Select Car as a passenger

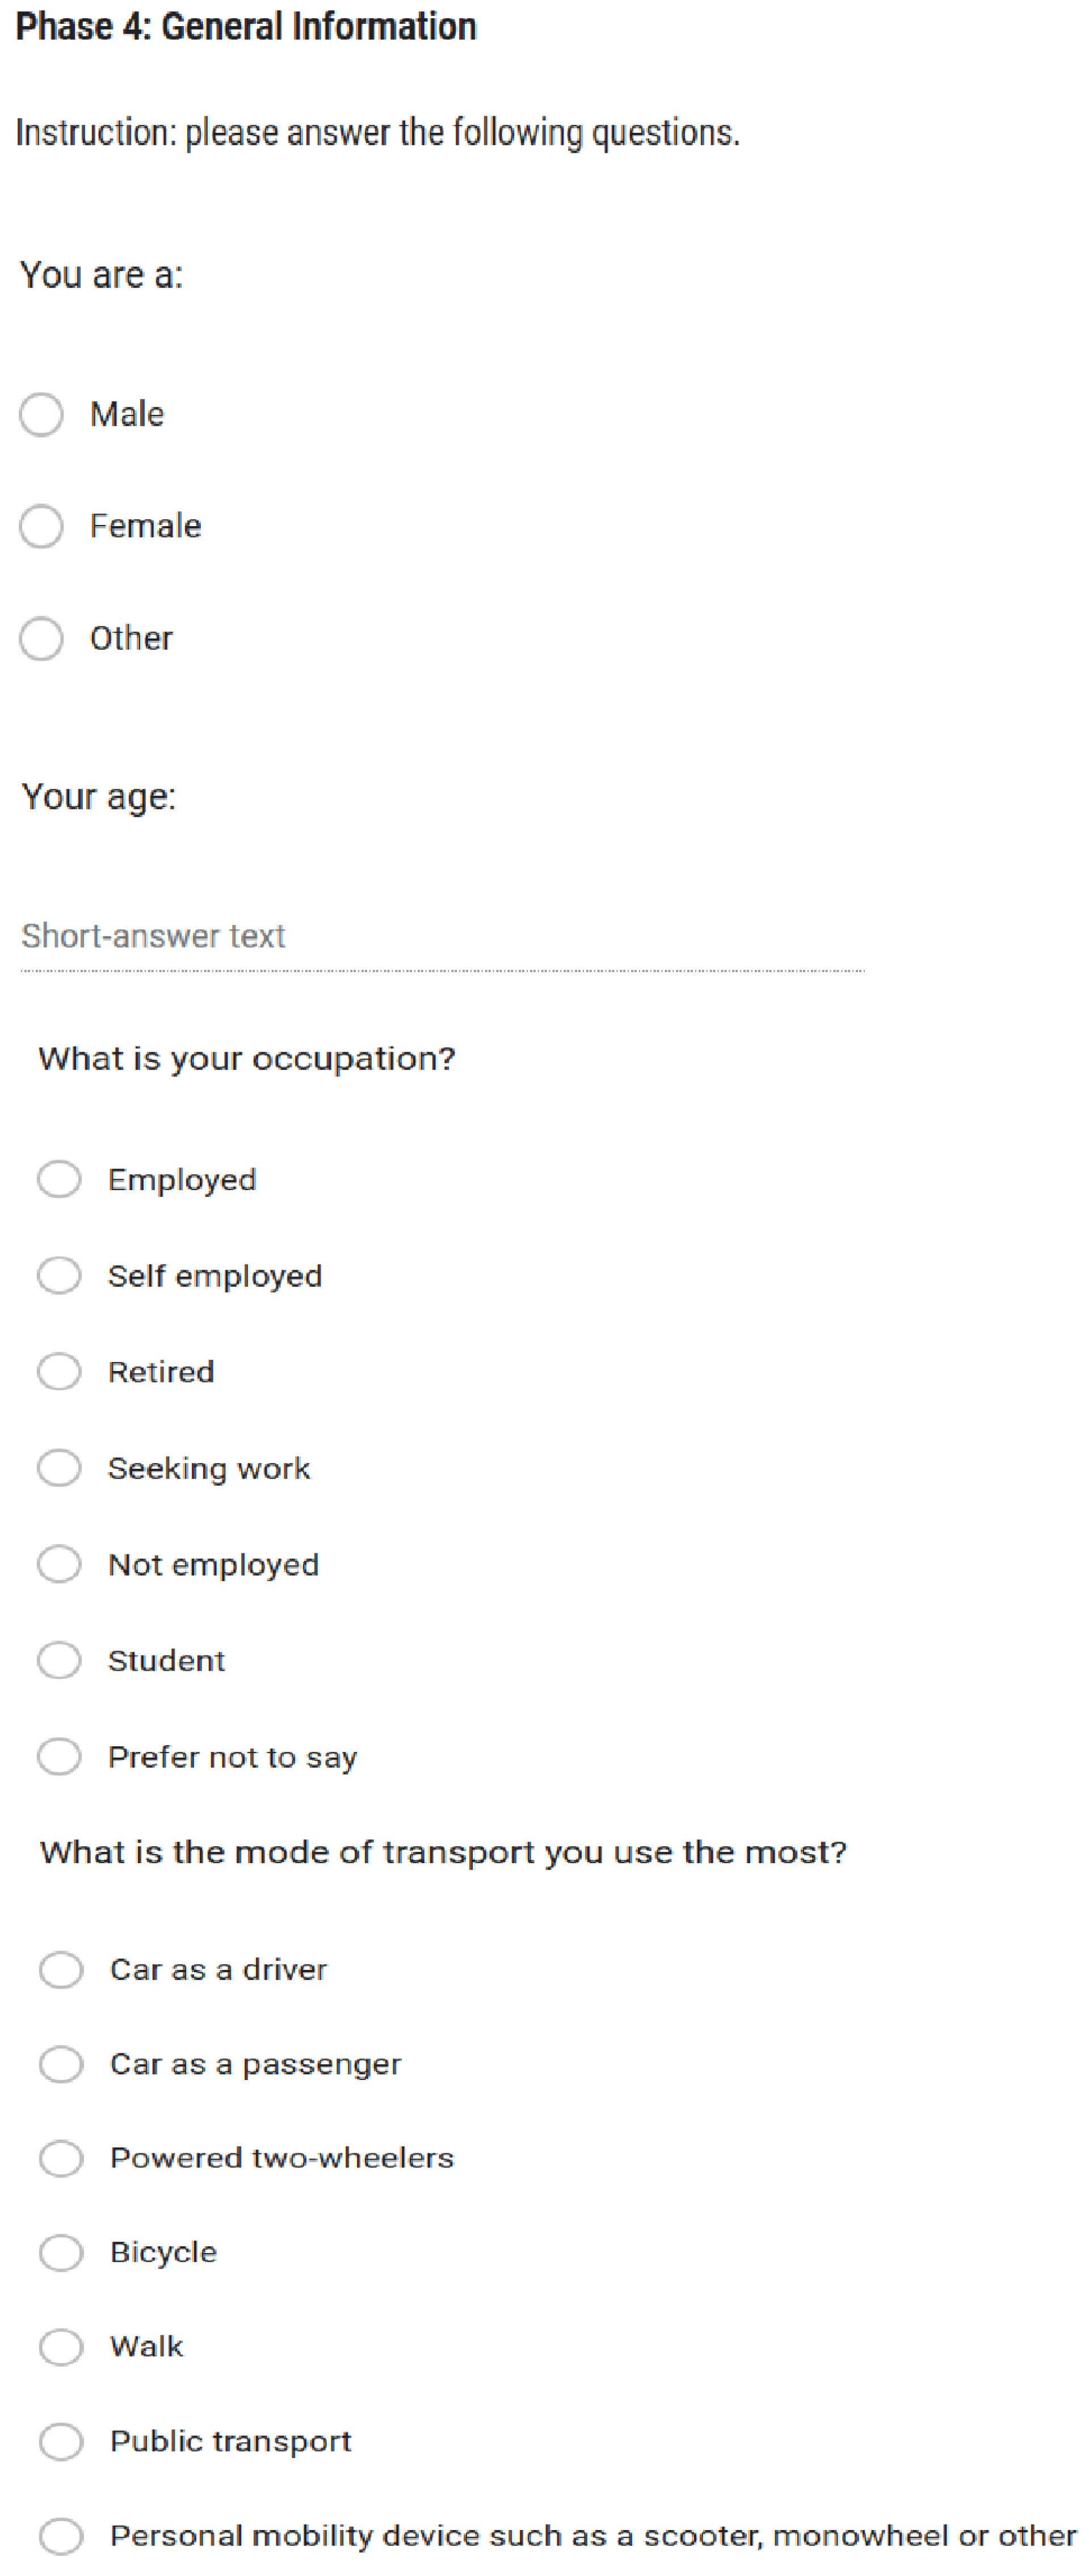click(61, 2063)
